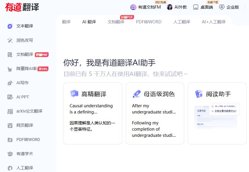Image resolution: width=249 pixels, height=172 pixels.
Task: Click the 文本翻译 sidebar icon
Action: (x=10, y=26)
